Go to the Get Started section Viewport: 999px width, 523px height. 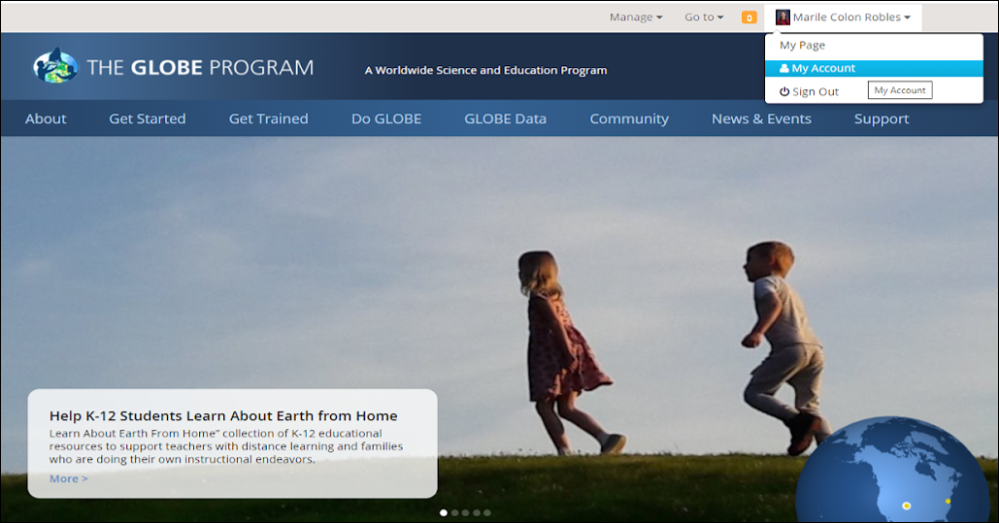(147, 118)
